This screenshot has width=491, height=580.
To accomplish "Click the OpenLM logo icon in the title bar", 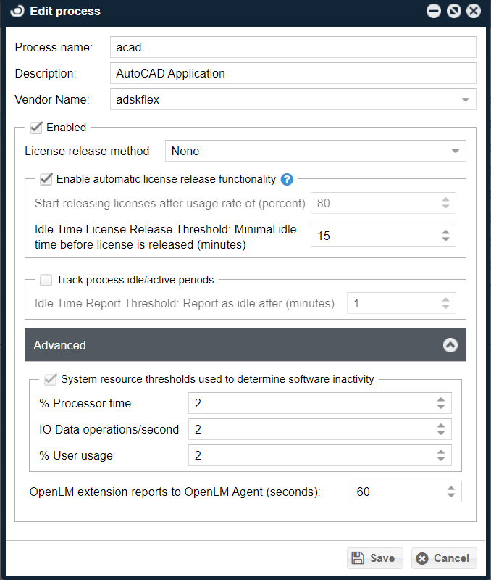I will 18,11.
